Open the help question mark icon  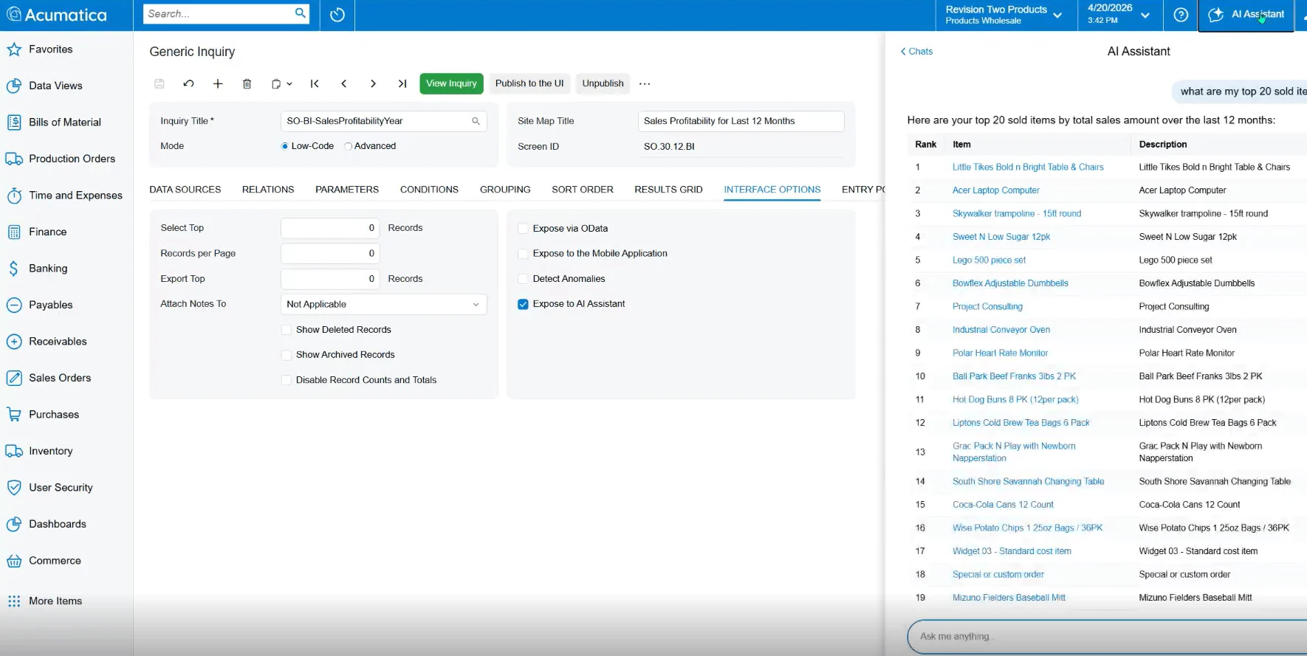click(1181, 15)
